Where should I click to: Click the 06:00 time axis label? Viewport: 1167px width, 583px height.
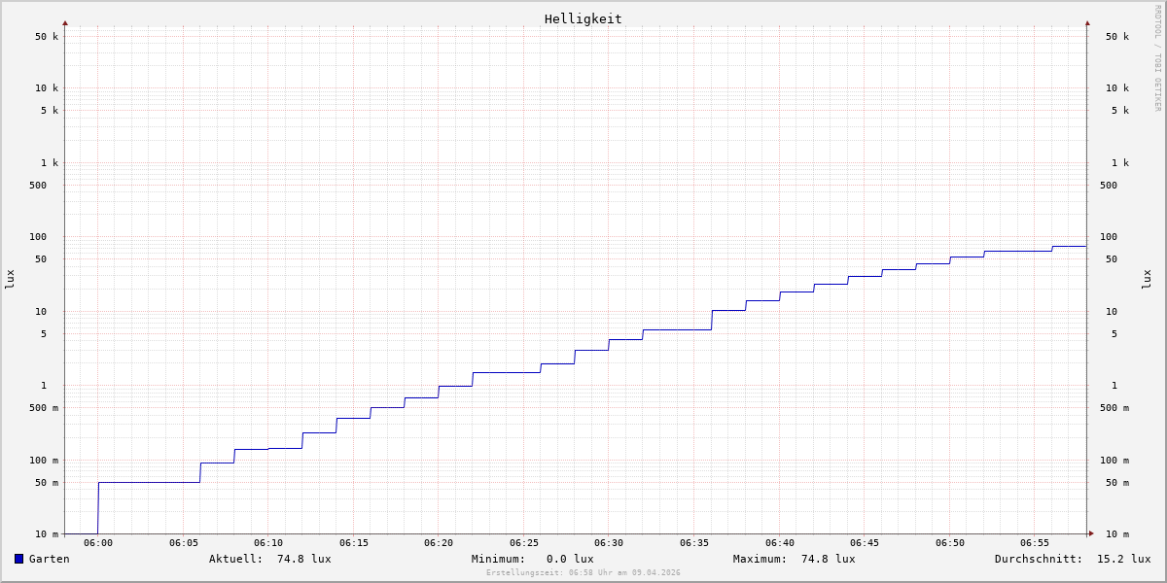(98, 543)
